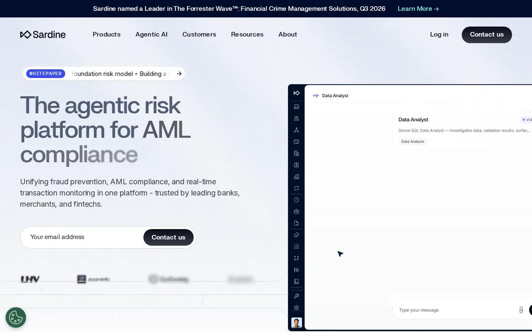This screenshot has height=332, width=532.
Task: Open cookie preferences button
Action: pyautogui.click(x=16, y=317)
